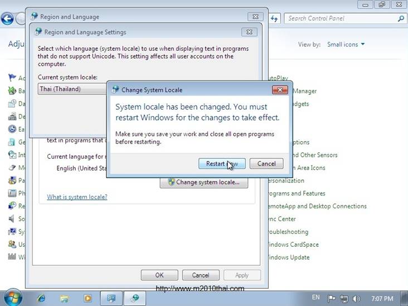Close the Region and Language window
The image size is (408, 306).
(255, 17)
